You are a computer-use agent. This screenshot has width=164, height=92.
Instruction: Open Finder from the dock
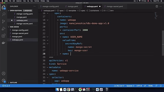point(57,89)
